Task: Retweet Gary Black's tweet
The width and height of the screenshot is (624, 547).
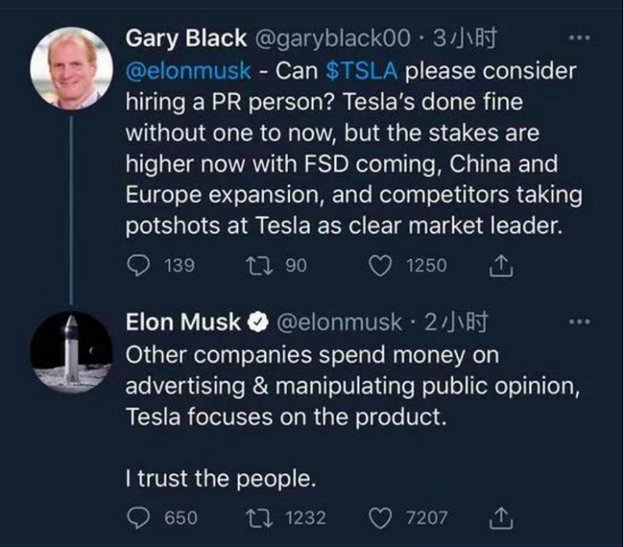Action: pos(255,266)
